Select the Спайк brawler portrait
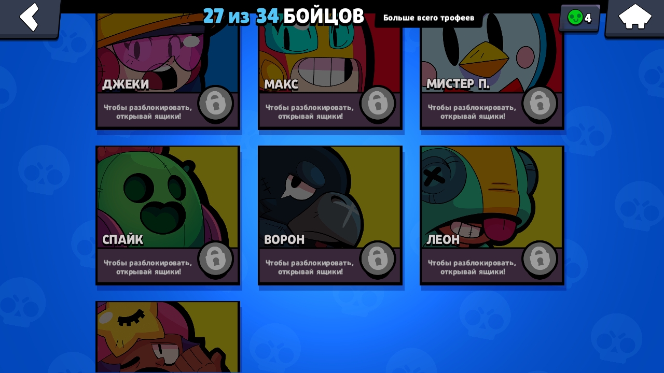664x373 pixels. coord(168,197)
